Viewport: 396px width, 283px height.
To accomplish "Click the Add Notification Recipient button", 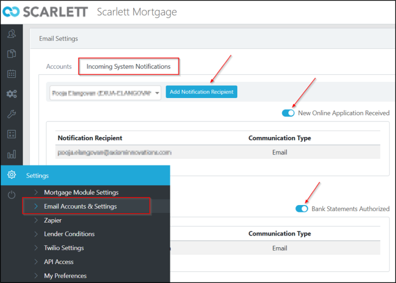I will coord(201,92).
